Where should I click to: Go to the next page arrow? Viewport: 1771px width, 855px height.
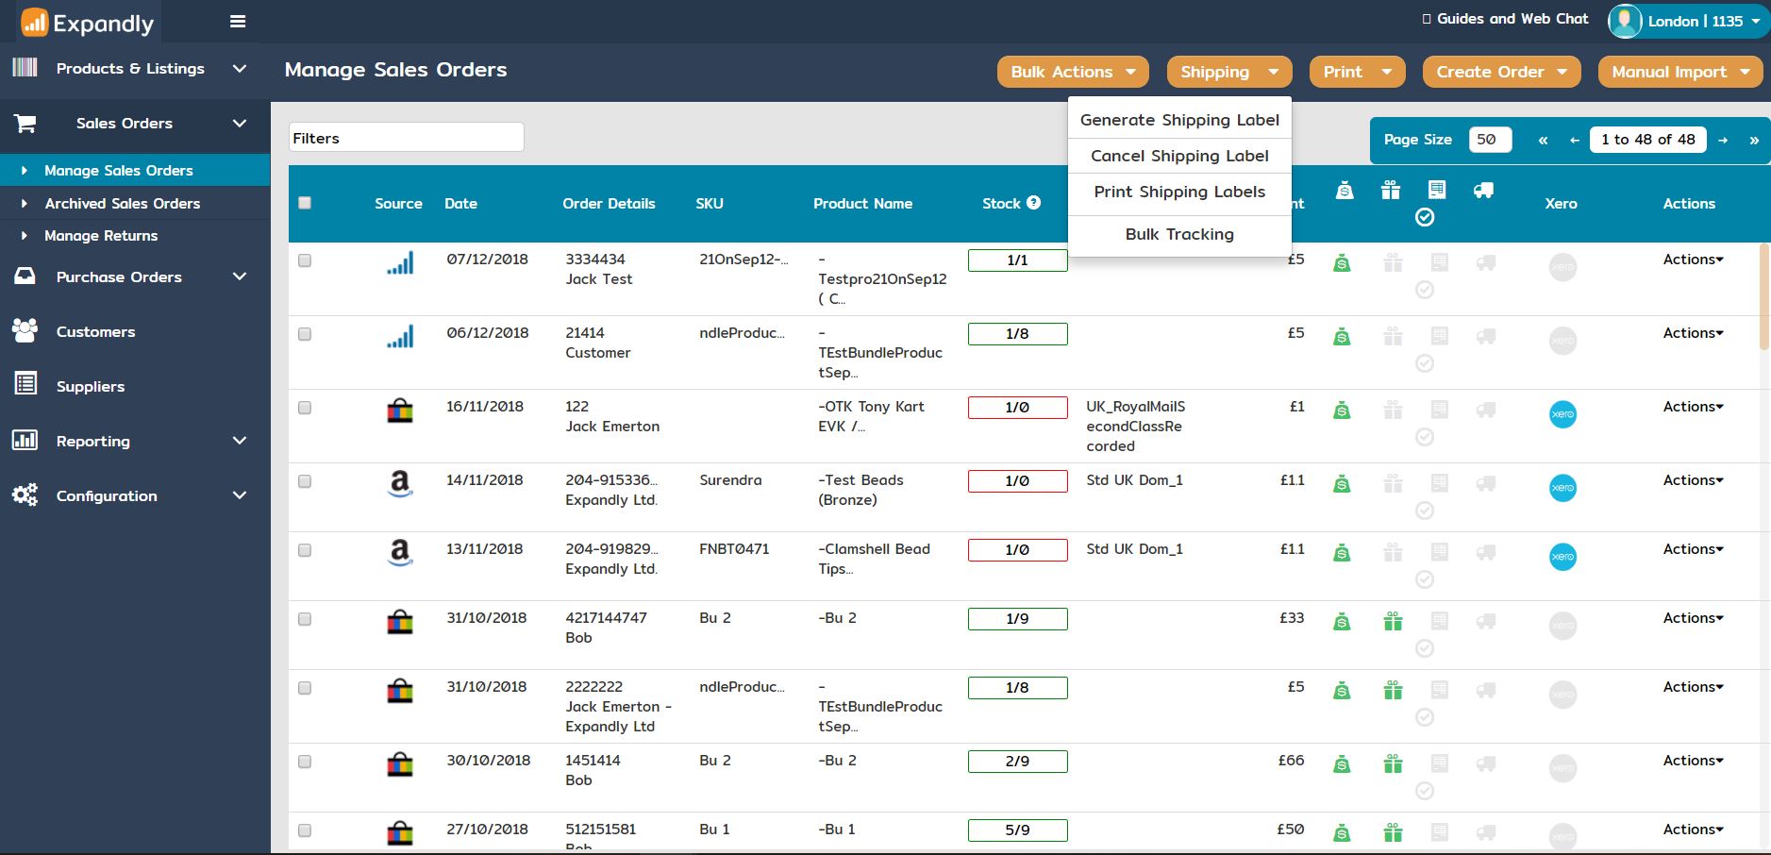pyautogui.click(x=1723, y=140)
